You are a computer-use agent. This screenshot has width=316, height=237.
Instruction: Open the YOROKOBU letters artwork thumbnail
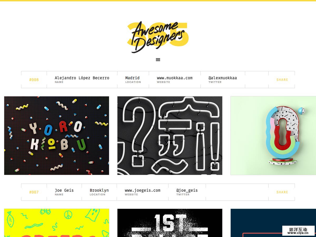pyautogui.click(x=57, y=136)
